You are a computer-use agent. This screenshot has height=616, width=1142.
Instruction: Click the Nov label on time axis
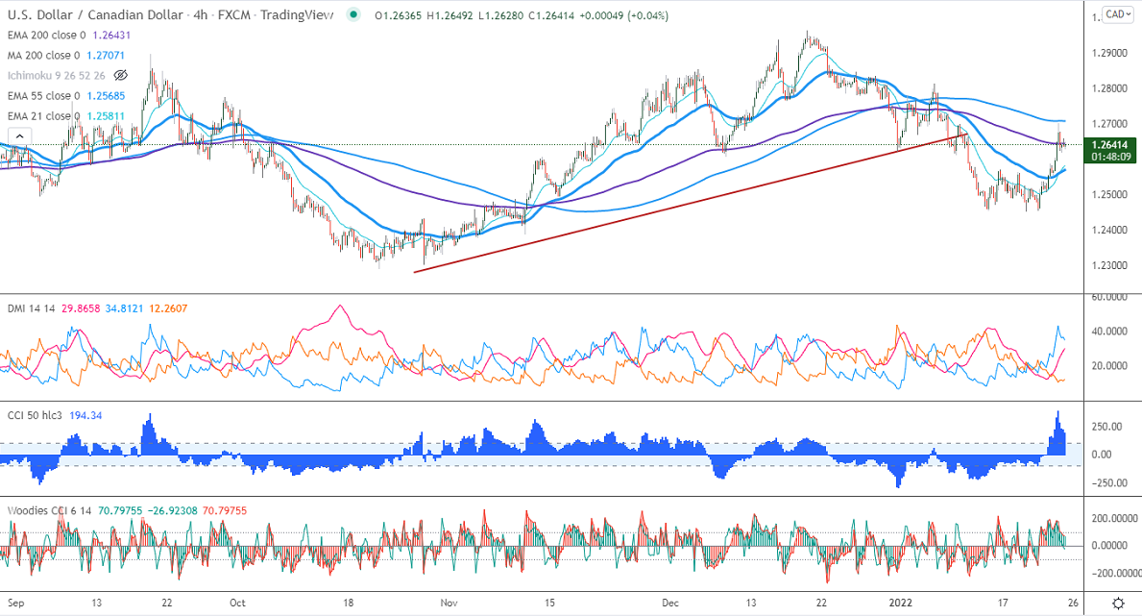450,603
